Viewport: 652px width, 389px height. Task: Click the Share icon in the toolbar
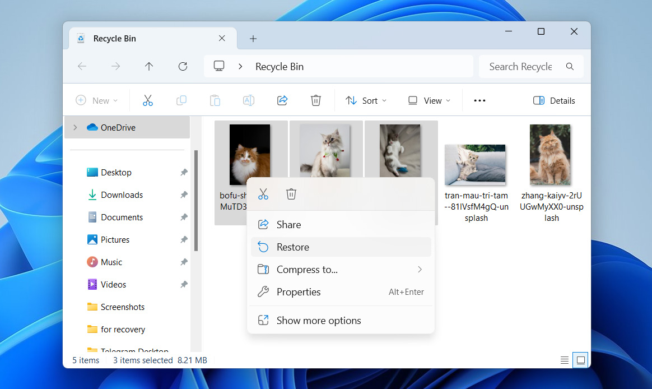(x=282, y=100)
